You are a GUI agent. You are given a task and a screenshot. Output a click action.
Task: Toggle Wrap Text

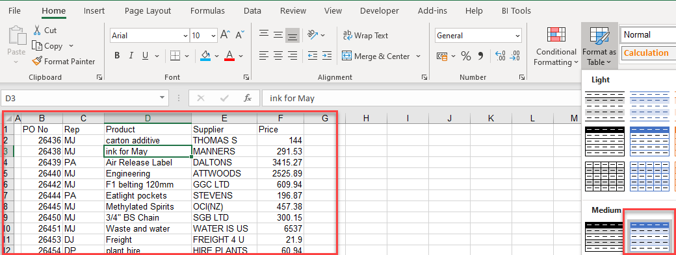[x=365, y=35]
